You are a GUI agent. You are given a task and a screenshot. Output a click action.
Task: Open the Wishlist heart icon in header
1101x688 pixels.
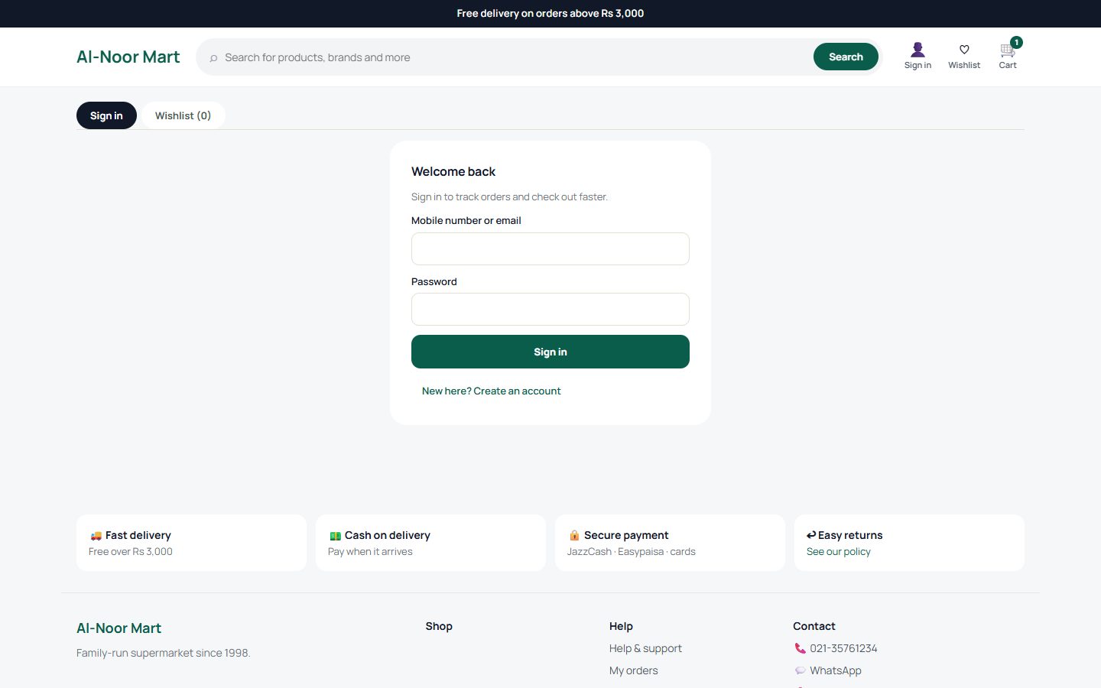(964, 50)
